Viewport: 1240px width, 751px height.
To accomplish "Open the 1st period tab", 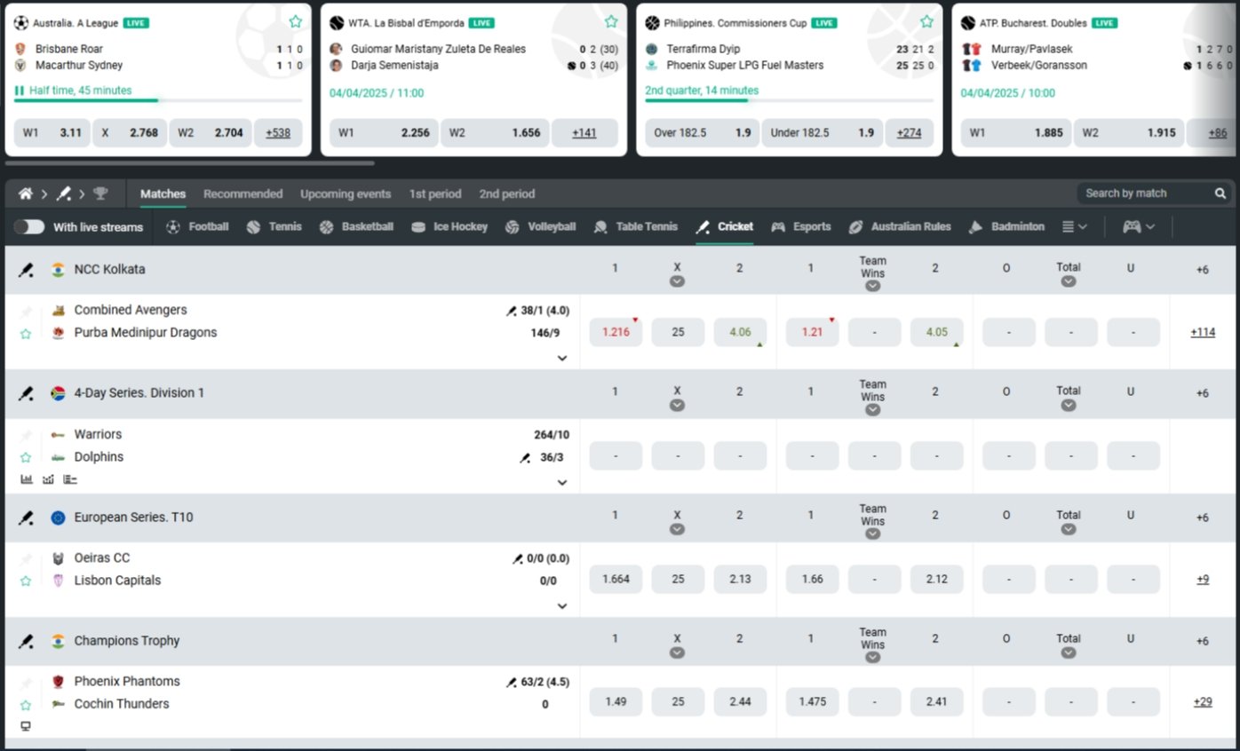I will pos(435,194).
